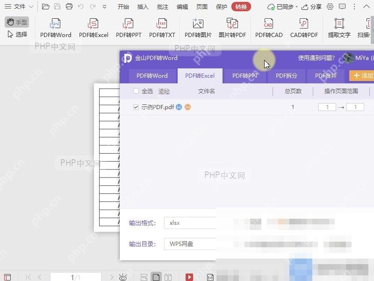This screenshot has width=374, height=281.
Task: Switch to the 页面 ribbon tab
Action: coord(202,7)
